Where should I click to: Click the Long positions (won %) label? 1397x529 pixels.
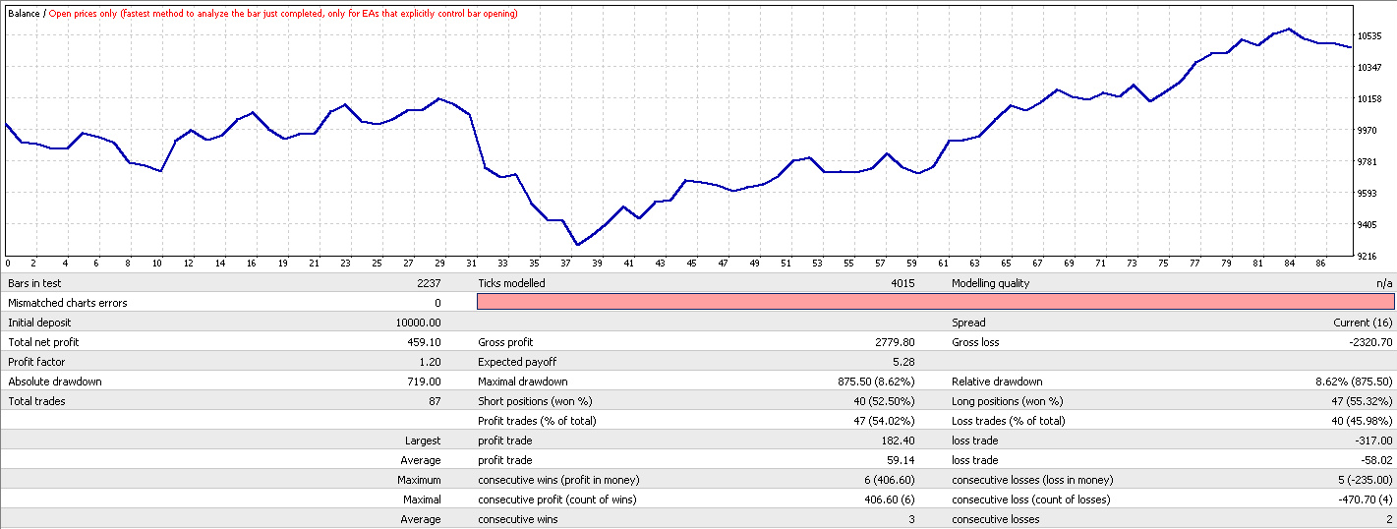tap(1008, 401)
